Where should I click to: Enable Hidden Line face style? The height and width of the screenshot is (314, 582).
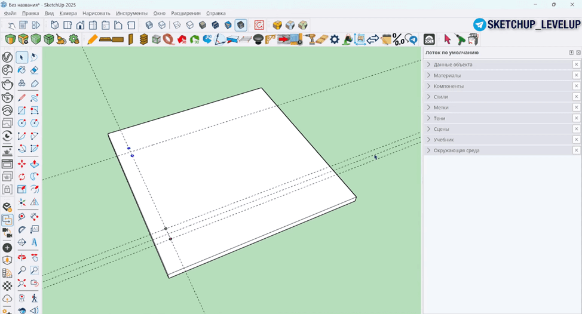pyautogui.click(x=189, y=25)
